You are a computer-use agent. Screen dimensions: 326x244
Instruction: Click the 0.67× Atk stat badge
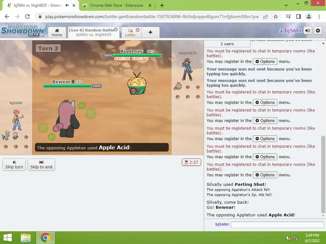[x=122, y=59]
